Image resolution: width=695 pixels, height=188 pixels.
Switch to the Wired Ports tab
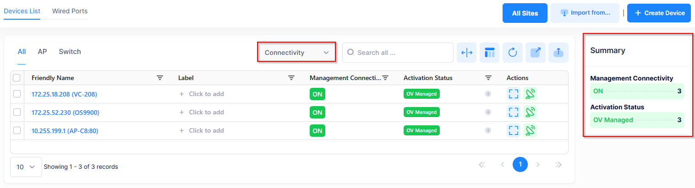click(x=70, y=11)
